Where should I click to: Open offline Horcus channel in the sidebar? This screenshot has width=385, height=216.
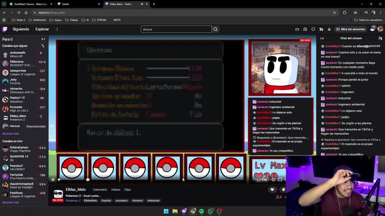coord(24,126)
